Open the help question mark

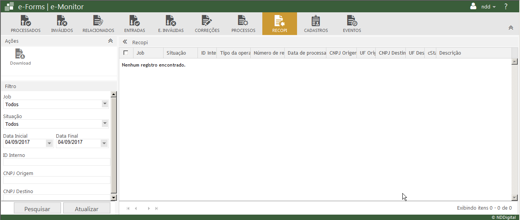(x=506, y=7)
